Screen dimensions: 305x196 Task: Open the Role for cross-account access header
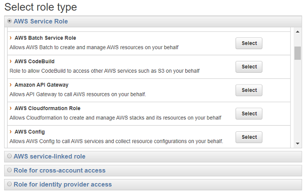[59, 170]
